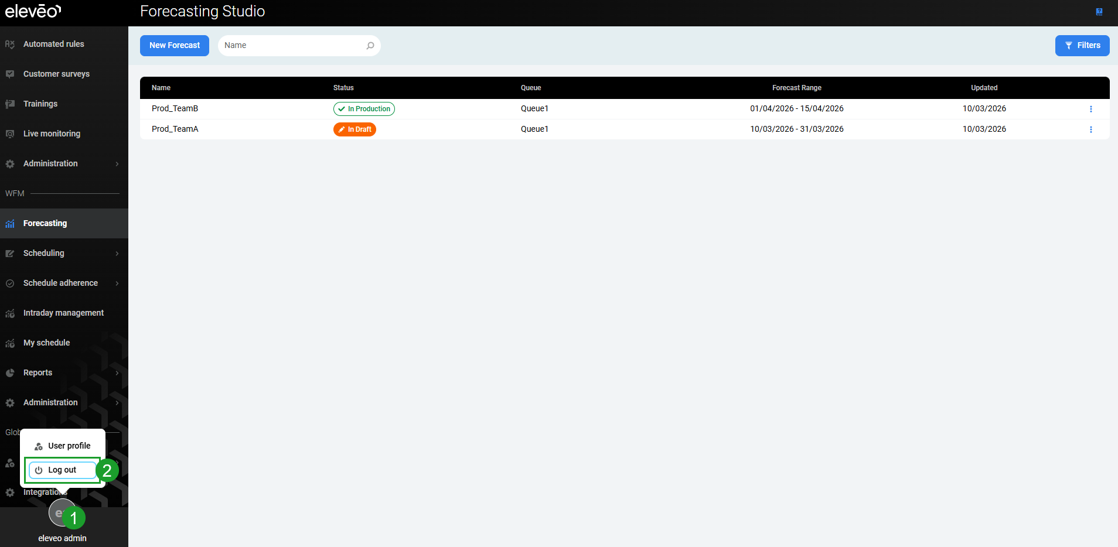
Task: Click the Trainings sidebar icon
Action: [x=10, y=104]
